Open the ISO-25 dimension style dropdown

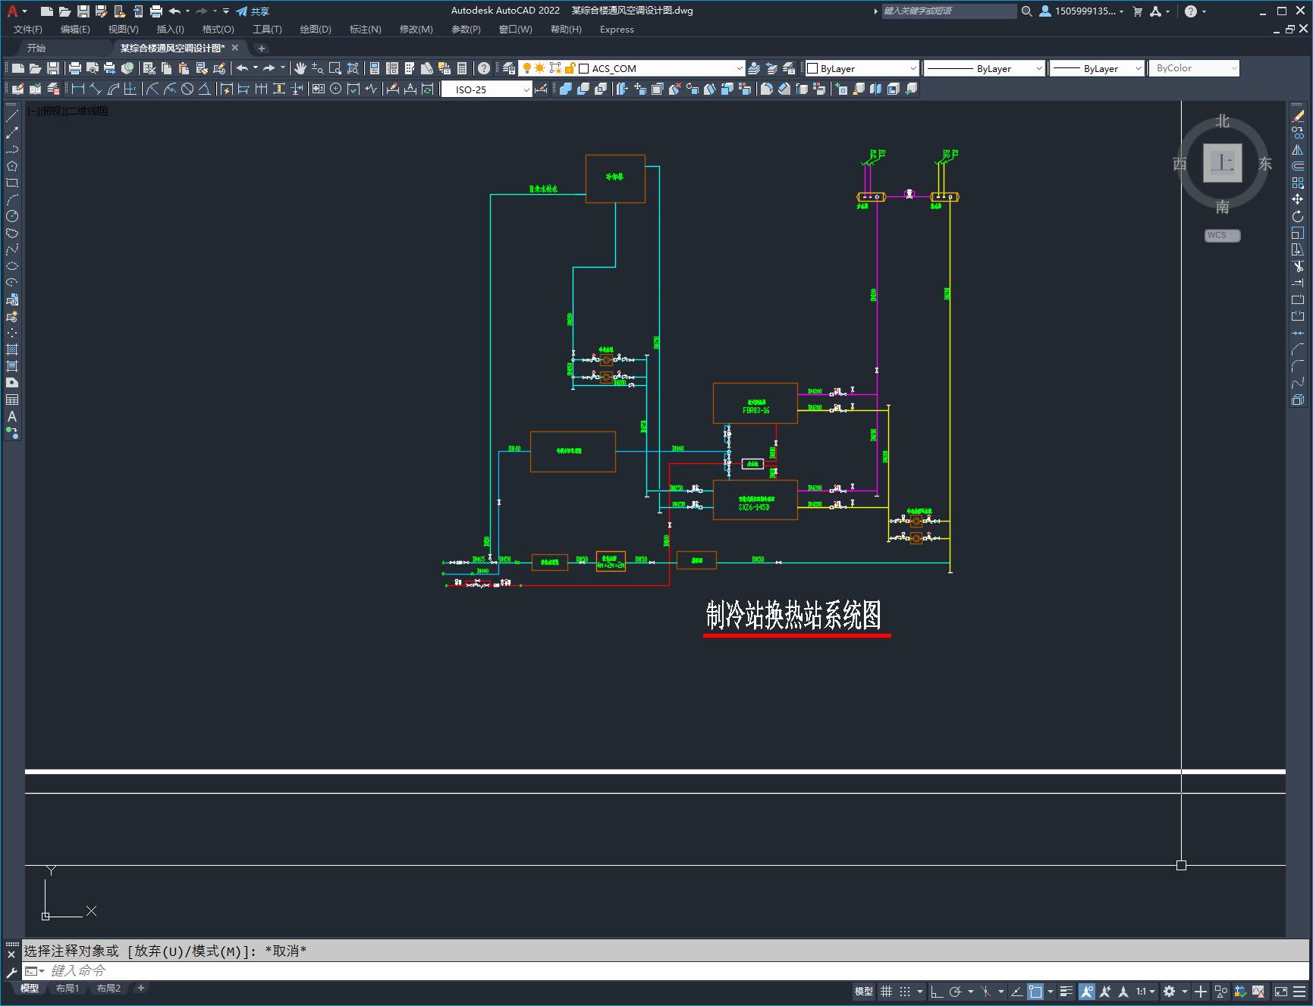[x=487, y=89]
